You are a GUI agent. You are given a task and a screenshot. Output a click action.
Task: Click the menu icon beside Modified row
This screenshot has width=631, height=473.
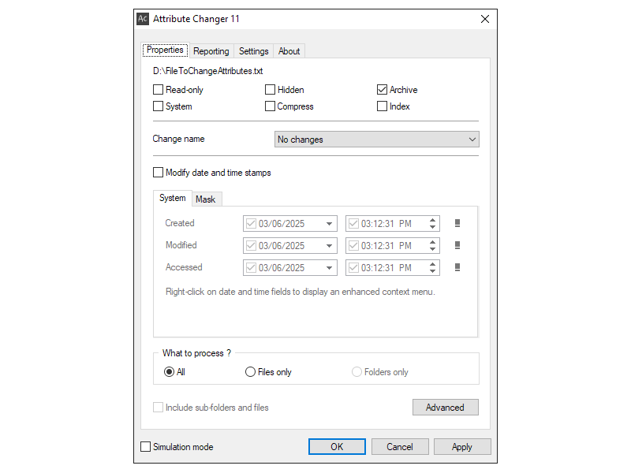coord(457,245)
